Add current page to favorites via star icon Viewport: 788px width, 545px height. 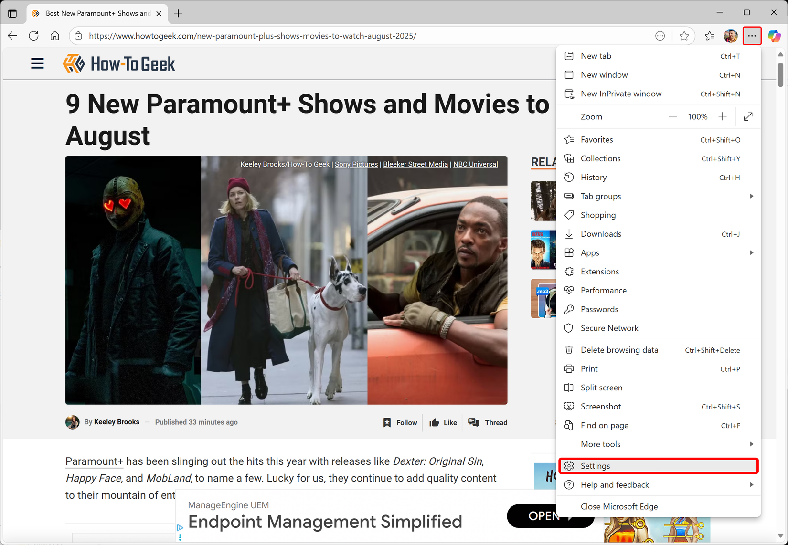point(684,36)
